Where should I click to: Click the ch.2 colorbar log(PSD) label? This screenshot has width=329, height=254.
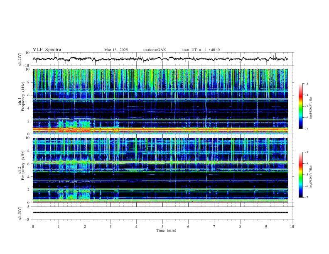[x=311, y=176]
